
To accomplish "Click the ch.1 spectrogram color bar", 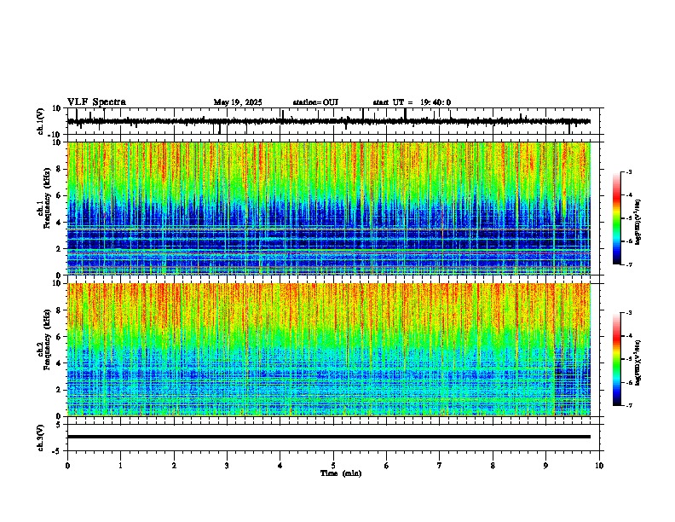I will pyautogui.click(x=617, y=218).
